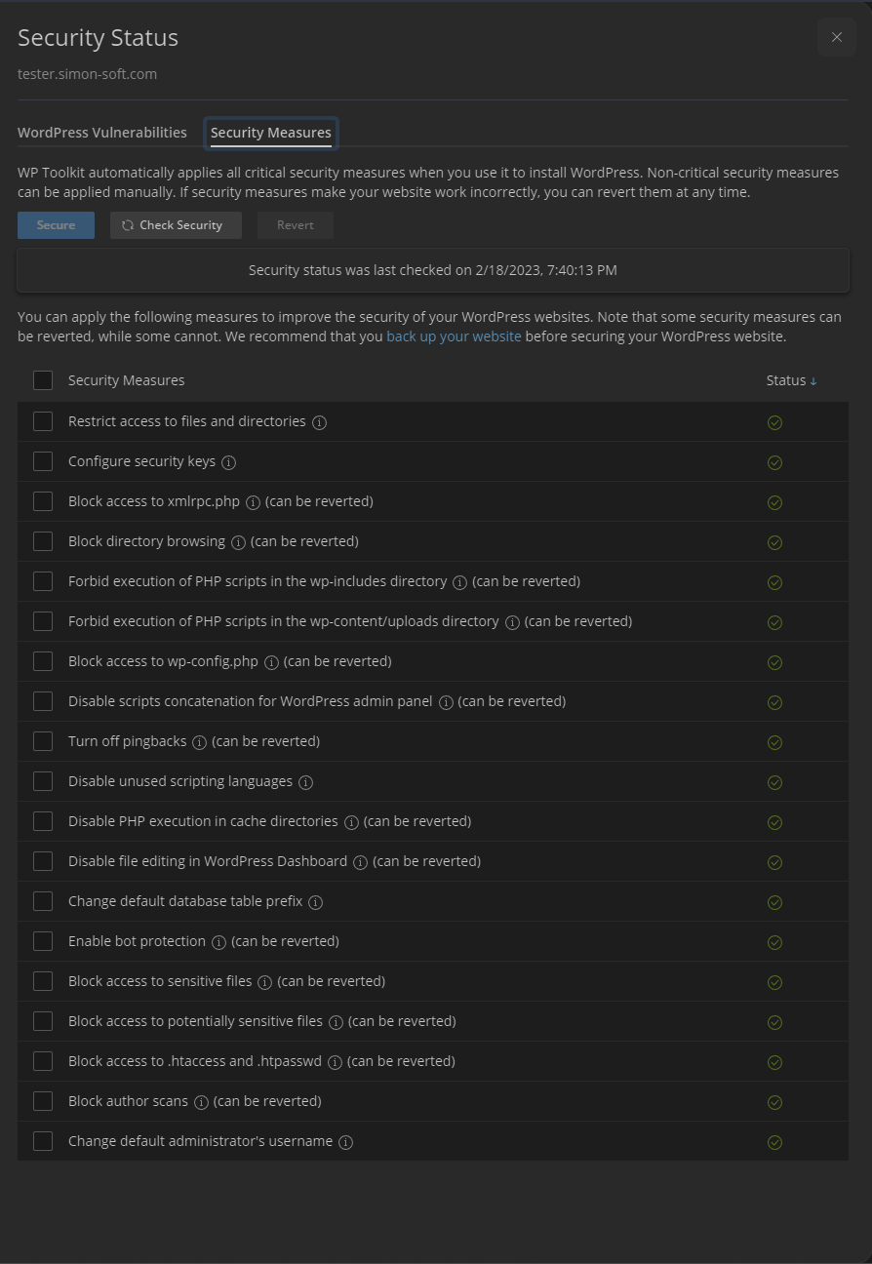Tick Change default administrator's username checkbox
Image resolution: width=872 pixels, height=1264 pixels.
pyautogui.click(x=43, y=1141)
